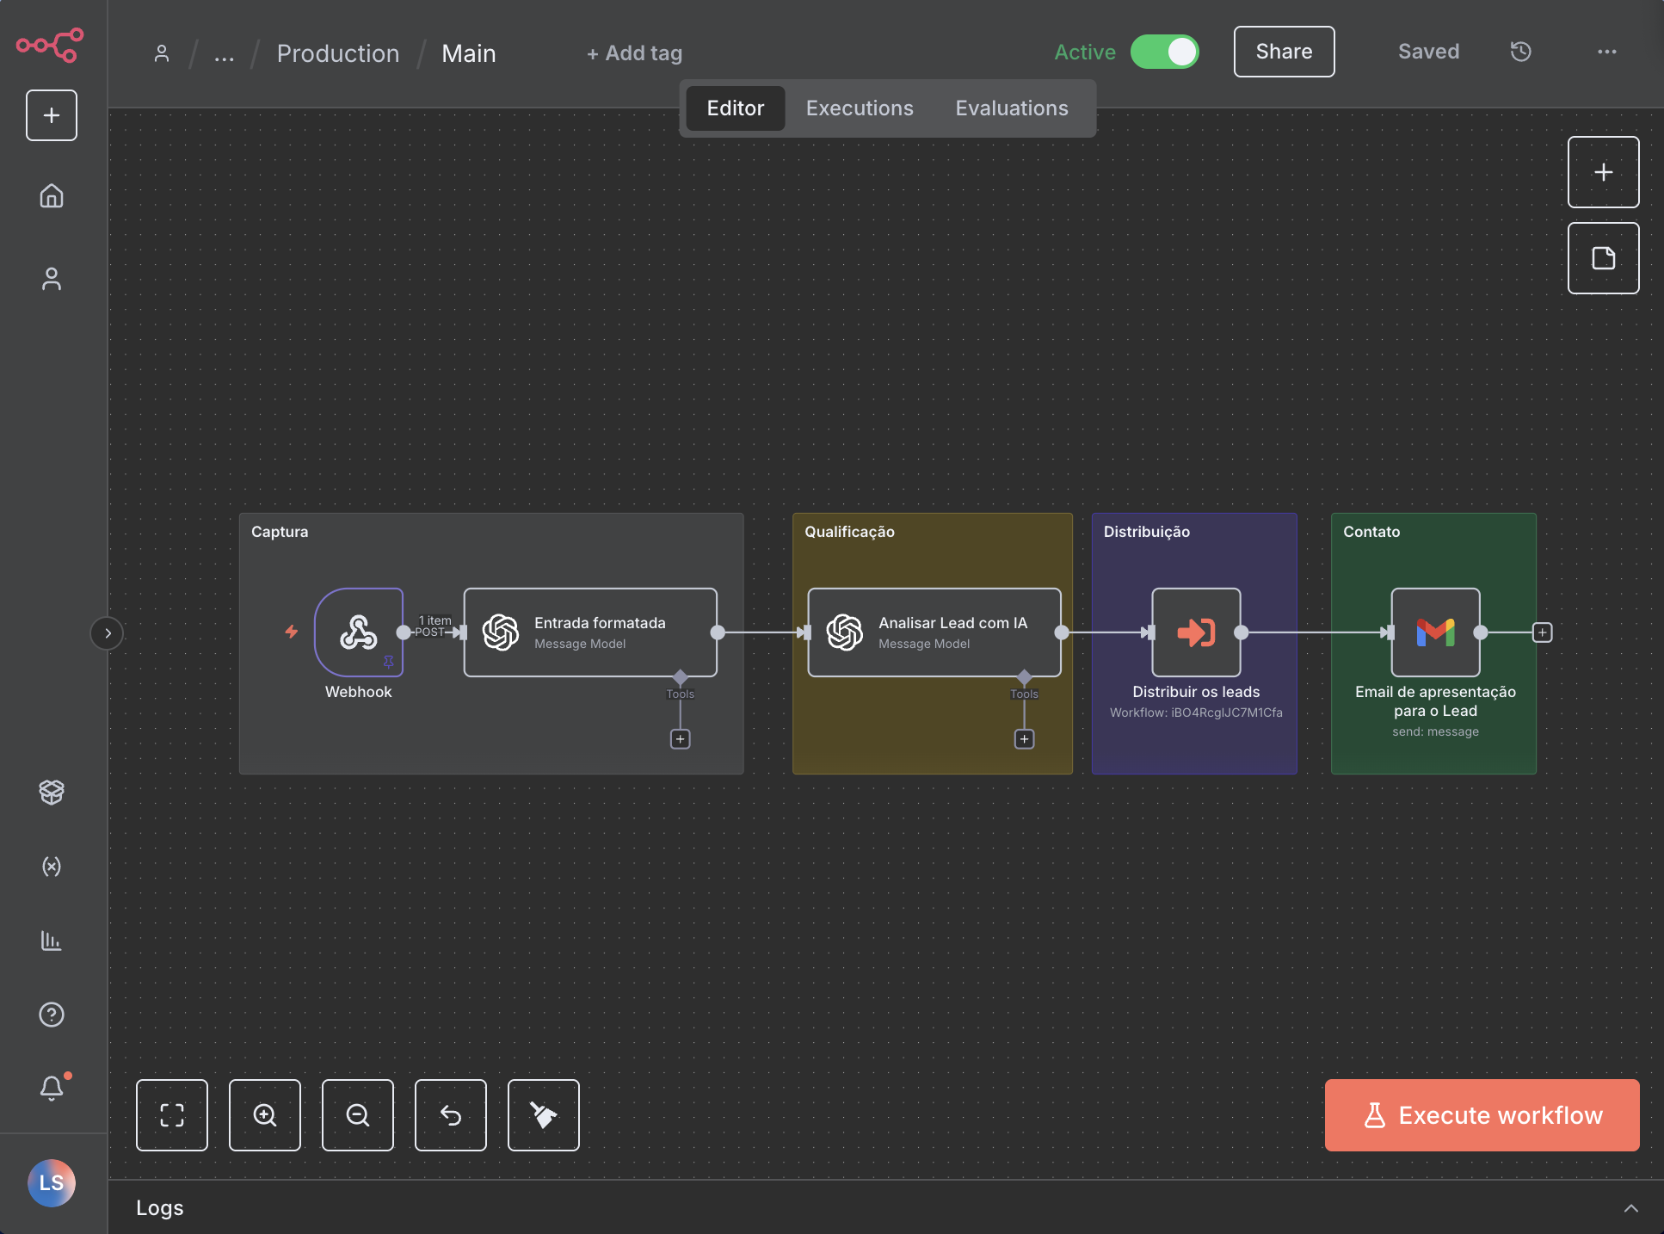This screenshot has width=1664, height=1234.
Task: Click Workflow: iBO4RcglJC7M1Cfa subtitle
Action: (x=1196, y=713)
